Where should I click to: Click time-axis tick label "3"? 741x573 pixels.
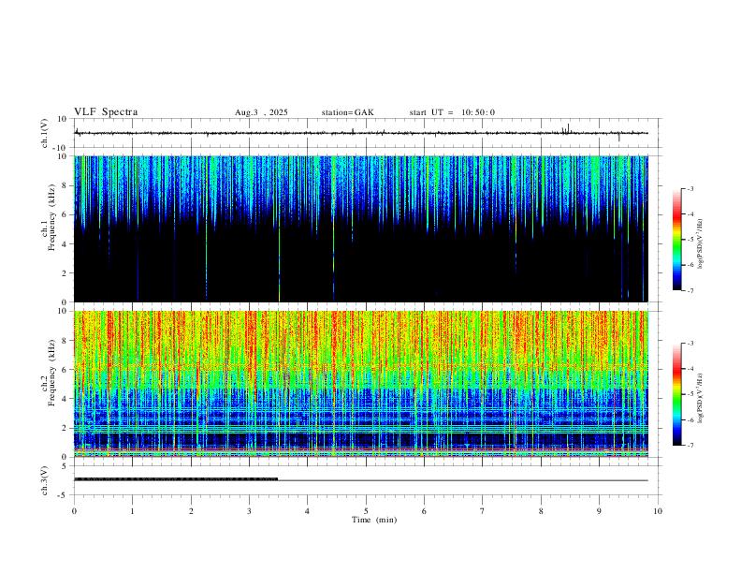pos(249,511)
